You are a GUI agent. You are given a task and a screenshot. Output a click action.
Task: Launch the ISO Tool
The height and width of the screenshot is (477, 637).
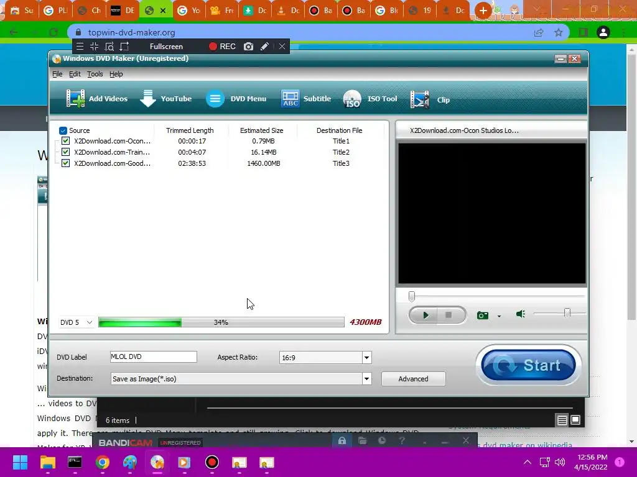pos(370,99)
